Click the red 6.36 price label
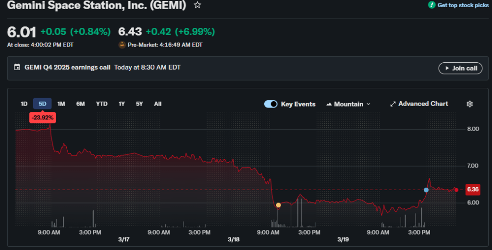This screenshot has width=492, height=250. [473, 190]
